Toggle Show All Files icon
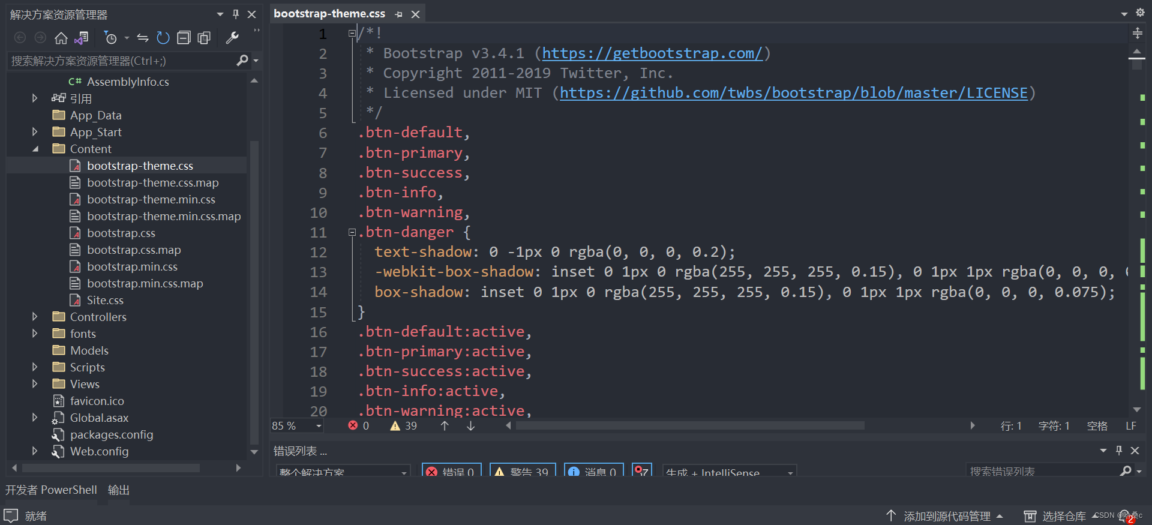The width and height of the screenshot is (1152, 525). 204,38
